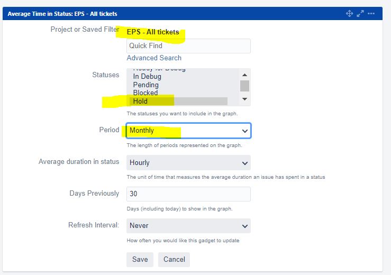Click the Statuses list down arrow
This screenshot has width=391, height=275.
coord(244,99)
